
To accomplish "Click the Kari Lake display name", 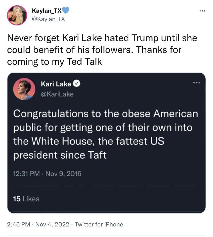I will (x=57, y=83).
